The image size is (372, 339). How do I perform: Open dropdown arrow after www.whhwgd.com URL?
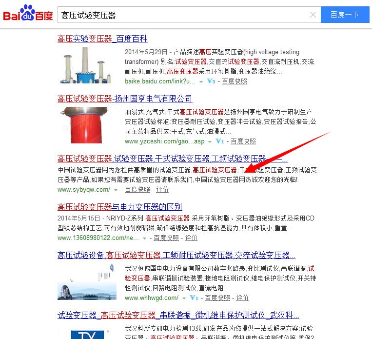coord(184,299)
